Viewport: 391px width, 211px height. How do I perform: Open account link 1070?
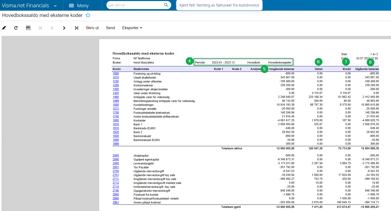click(x=116, y=78)
